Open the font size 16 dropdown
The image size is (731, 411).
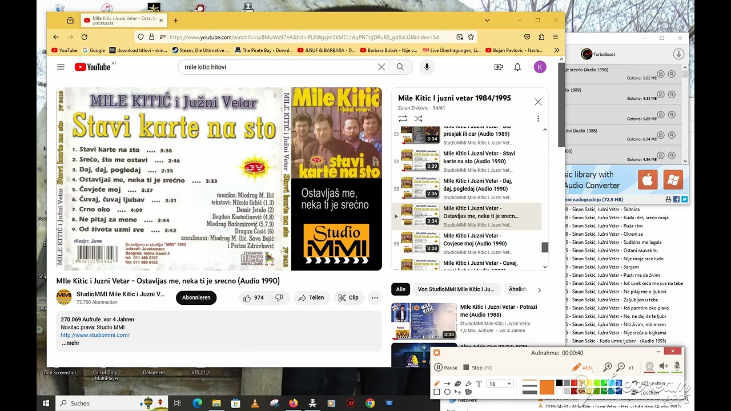pos(500,384)
